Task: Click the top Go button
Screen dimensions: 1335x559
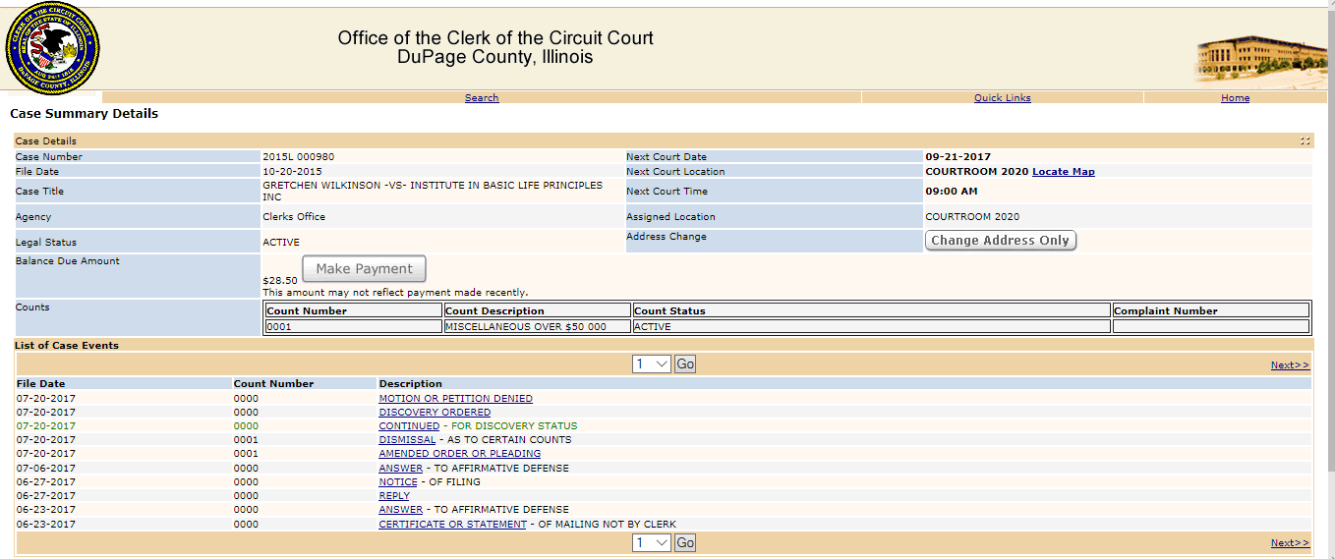Action: tap(685, 364)
